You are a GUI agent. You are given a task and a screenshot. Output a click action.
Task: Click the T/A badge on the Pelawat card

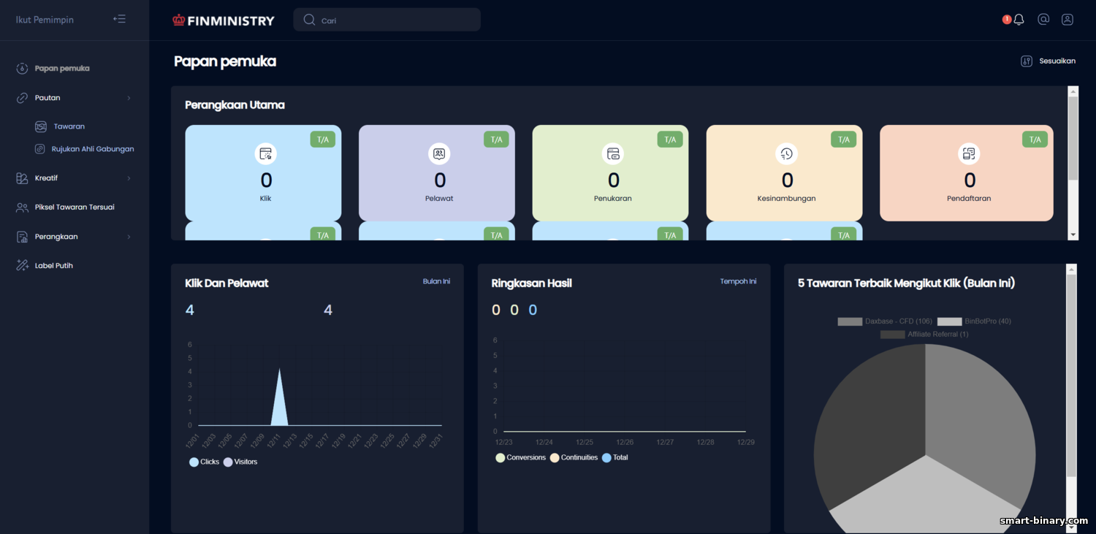(x=496, y=140)
